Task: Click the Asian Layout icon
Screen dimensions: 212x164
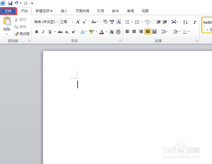Action: (174, 22)
